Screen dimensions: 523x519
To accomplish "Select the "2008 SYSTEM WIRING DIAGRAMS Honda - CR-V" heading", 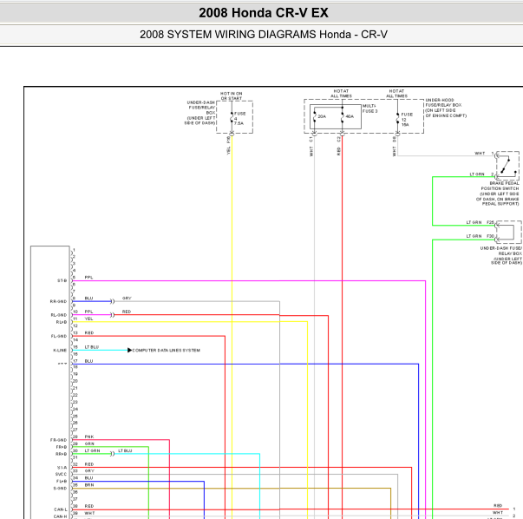I will click(x=264, y=35).
